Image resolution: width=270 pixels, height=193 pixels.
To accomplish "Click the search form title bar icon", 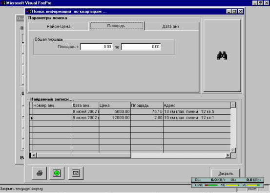I will pos(29,12).
